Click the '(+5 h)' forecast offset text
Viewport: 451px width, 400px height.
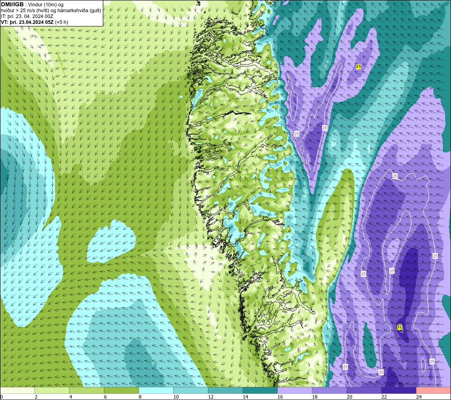coord(61,22)
